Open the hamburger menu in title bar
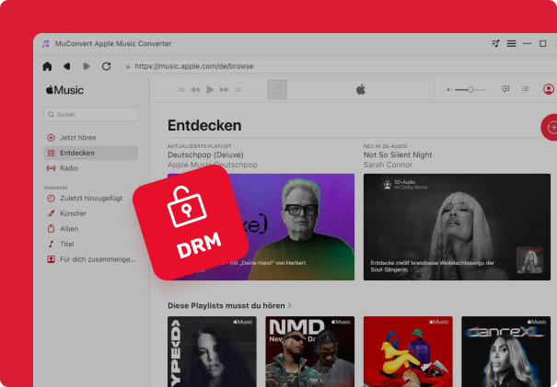Viewport: 557px width, 387px height. click(511, 43)
